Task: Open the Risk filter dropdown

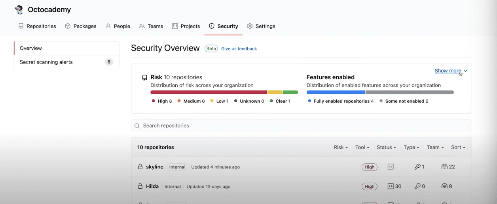Action: pos(341,147)
